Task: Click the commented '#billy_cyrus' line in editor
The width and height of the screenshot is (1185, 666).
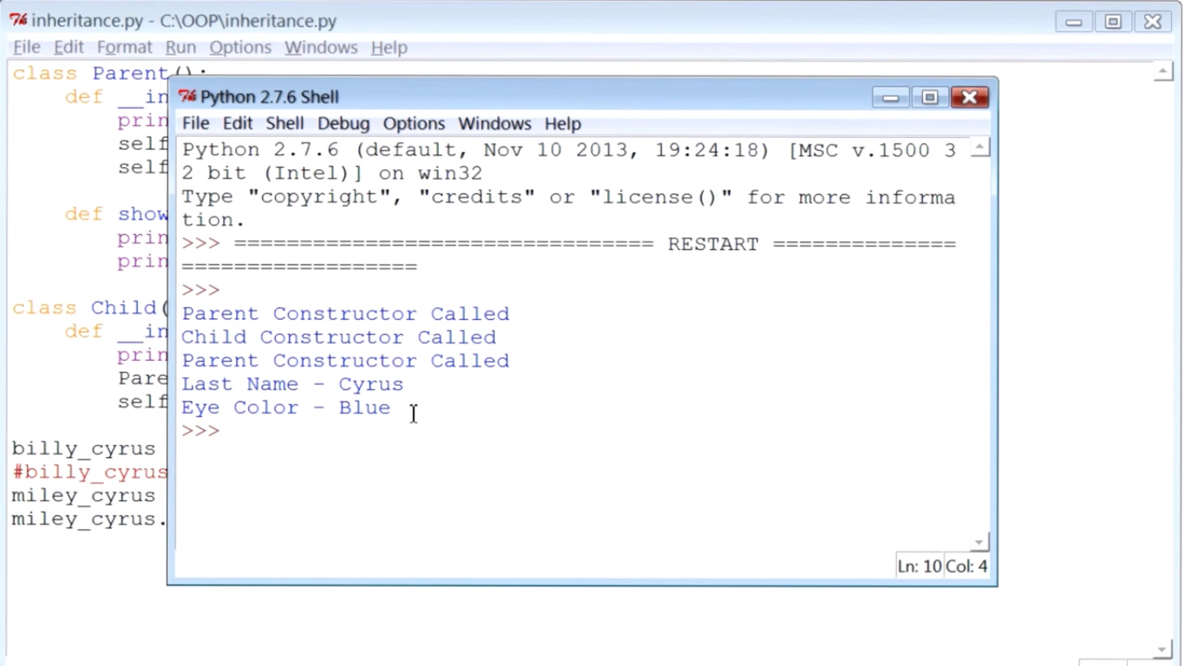Action: click(90, 473)
